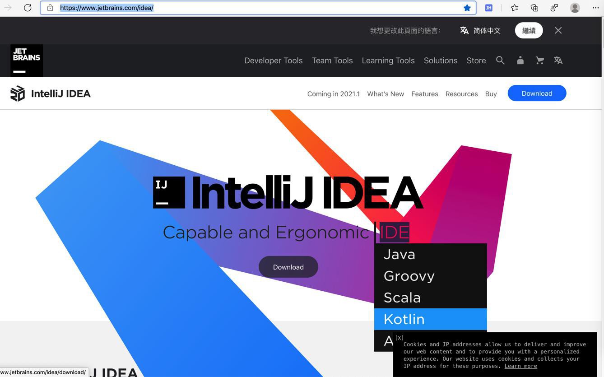Open the site language selector icon

point(558,60)
